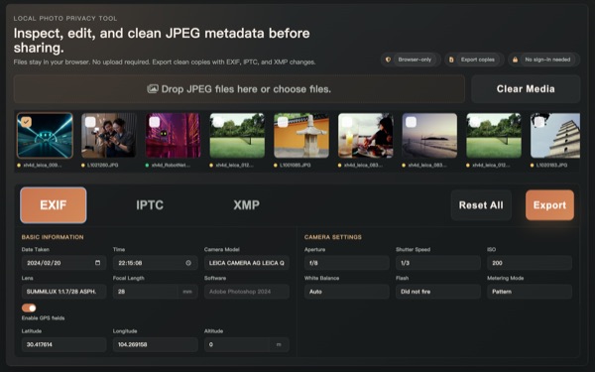Click the clock icon in the Time field
Image resolution: width=595 pixels, height=372 pixels.
[188, 263]
